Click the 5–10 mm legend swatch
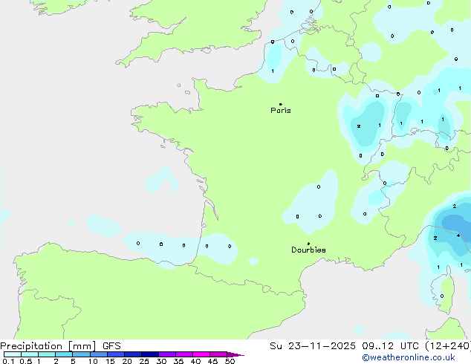Image resolution: width=471 pixels, height=364 pixels. click(x=81, y=354)
